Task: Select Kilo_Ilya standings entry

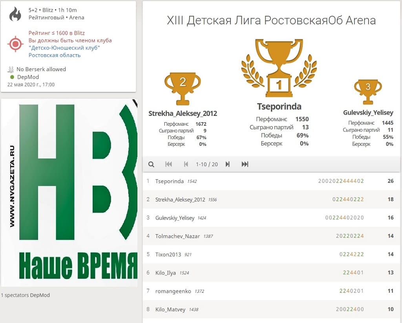Action: pyautogui.click(x=165, y=273)
